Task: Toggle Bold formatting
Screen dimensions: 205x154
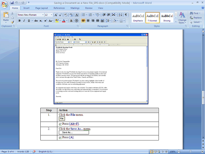Action: [20, 21]
